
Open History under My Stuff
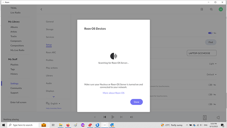[14, 74]
